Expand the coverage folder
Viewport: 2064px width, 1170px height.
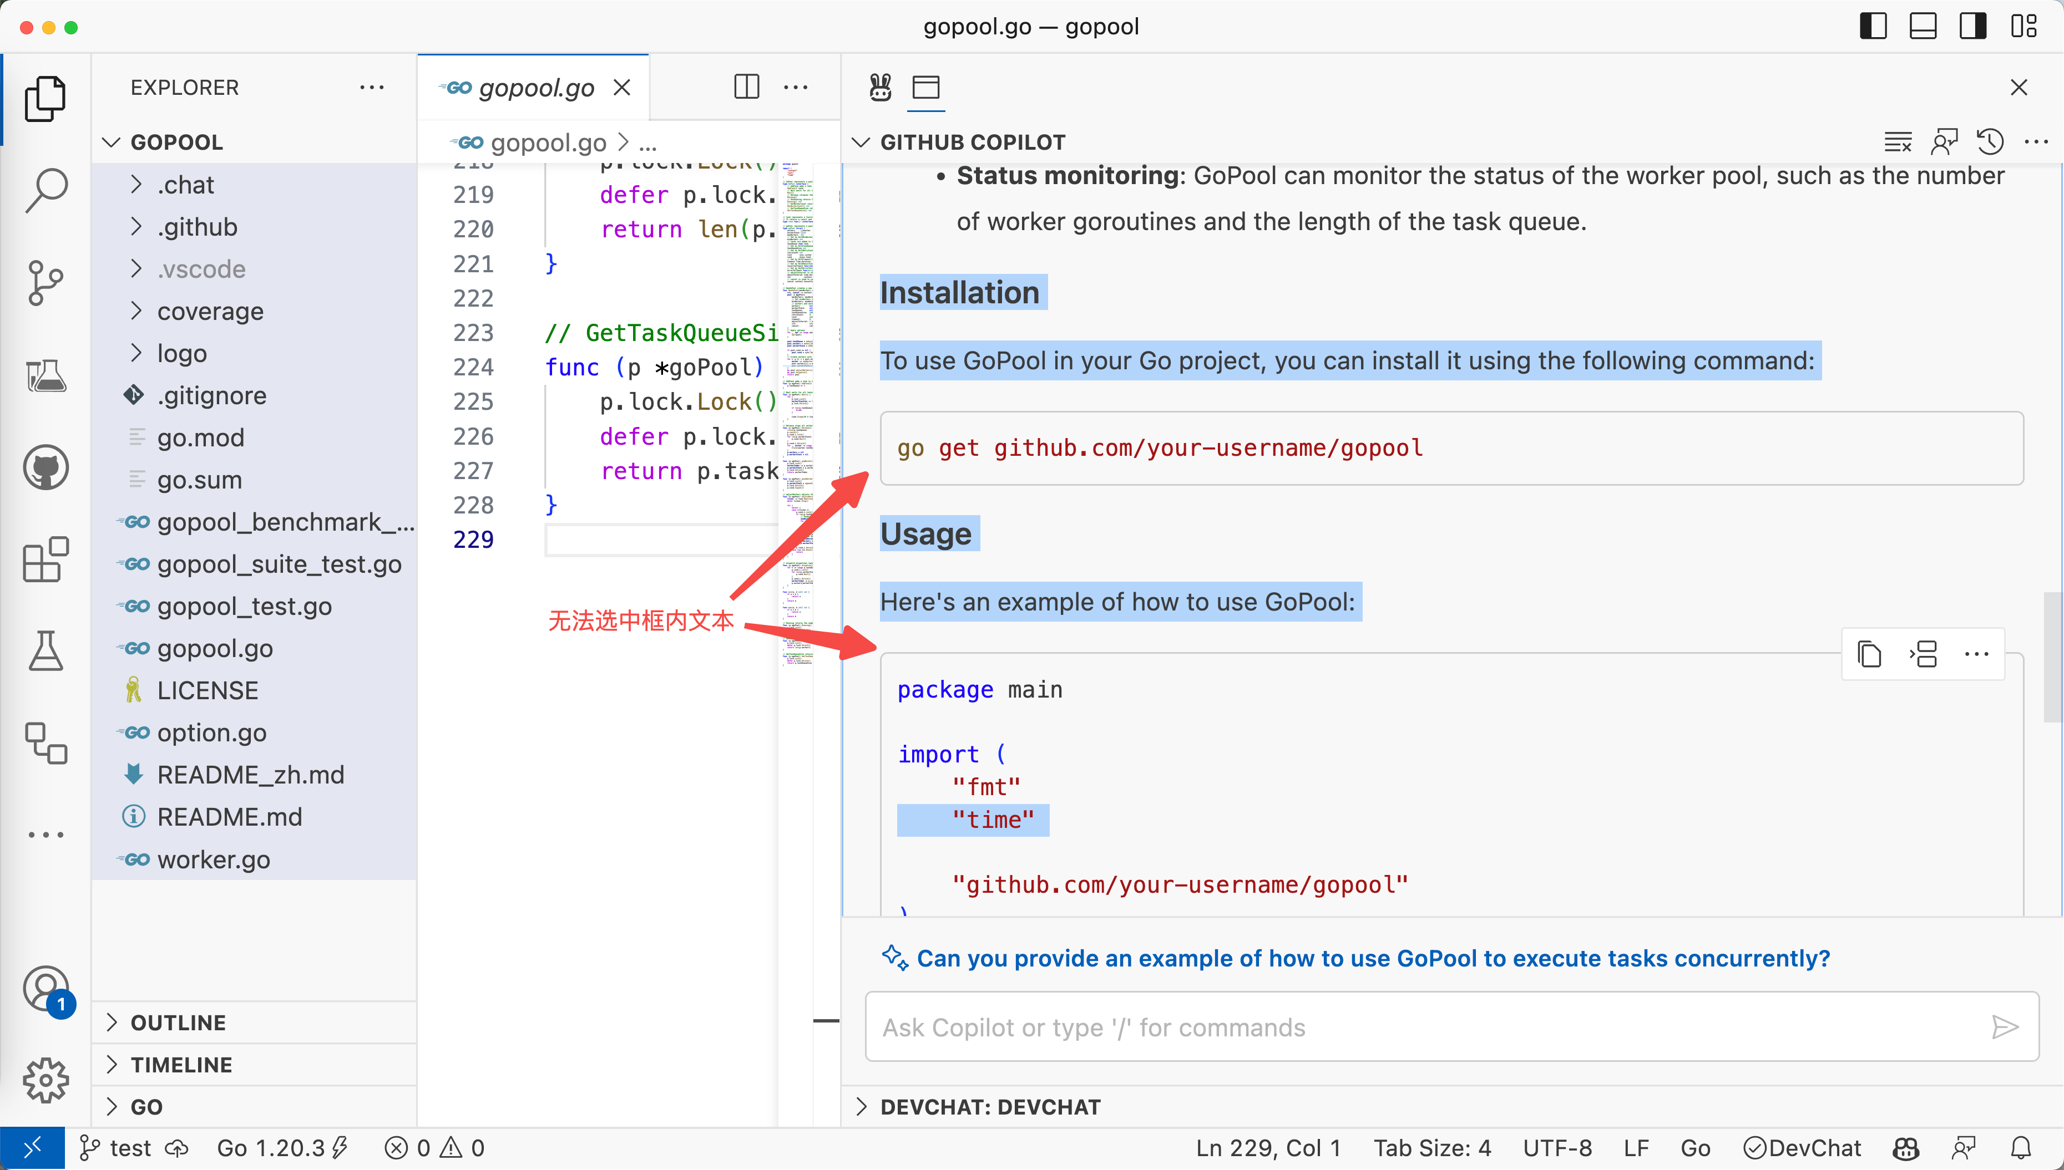(210, 311)
